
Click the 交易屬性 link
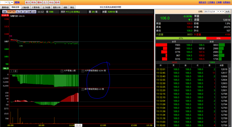[211, 2]
